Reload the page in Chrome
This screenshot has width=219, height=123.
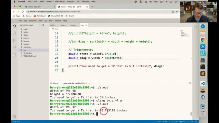[23, 12]
